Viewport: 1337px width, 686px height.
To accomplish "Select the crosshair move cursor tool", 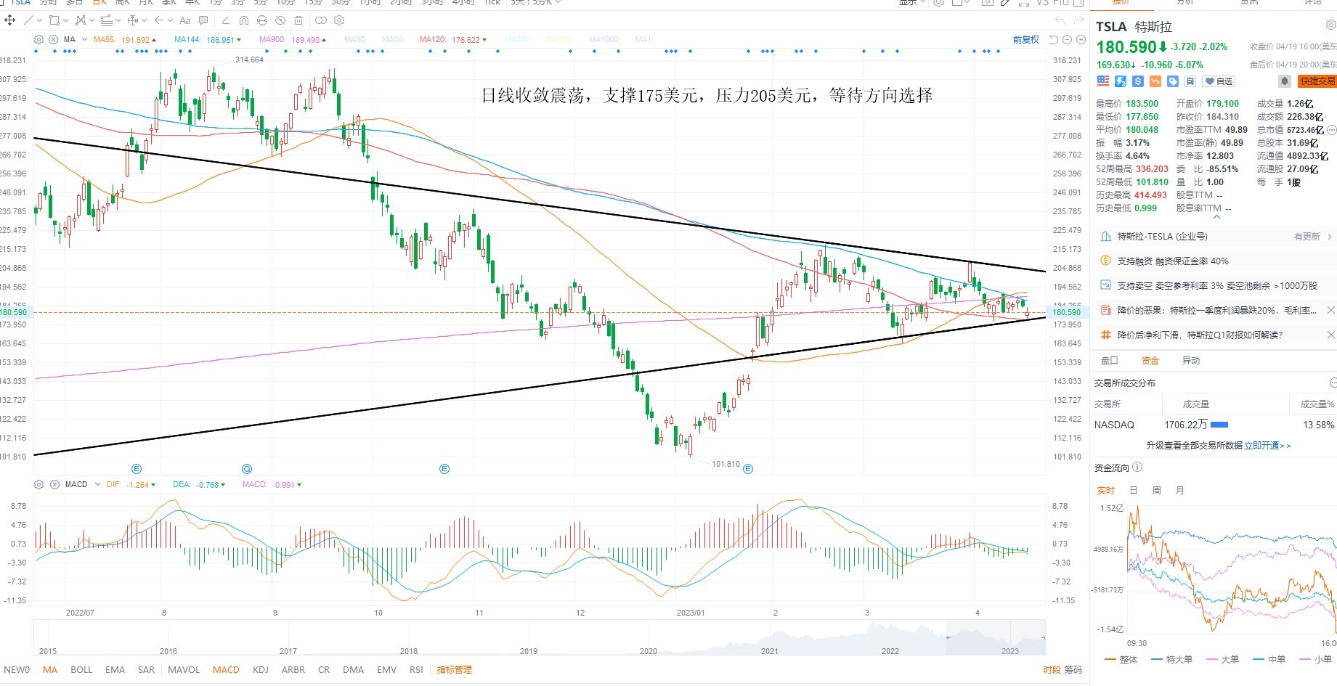I will tap(10, 20).
